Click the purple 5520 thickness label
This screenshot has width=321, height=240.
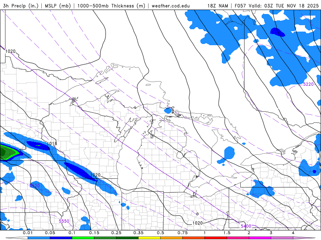pos(35,186)
